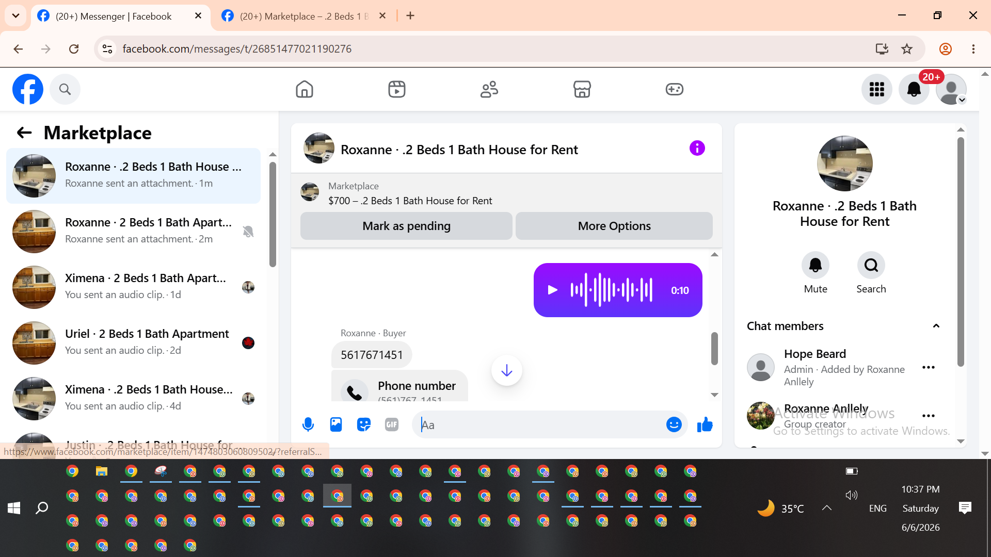Collapse the Chat members section
This screenshot has height=557, width=991.
click(x=936, y=326)
